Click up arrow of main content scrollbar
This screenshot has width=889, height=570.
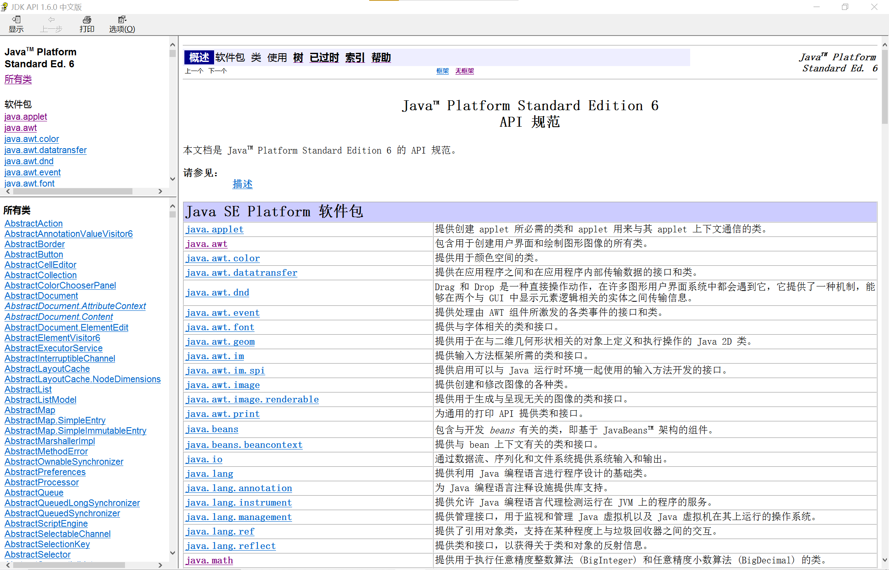point(884,45)
